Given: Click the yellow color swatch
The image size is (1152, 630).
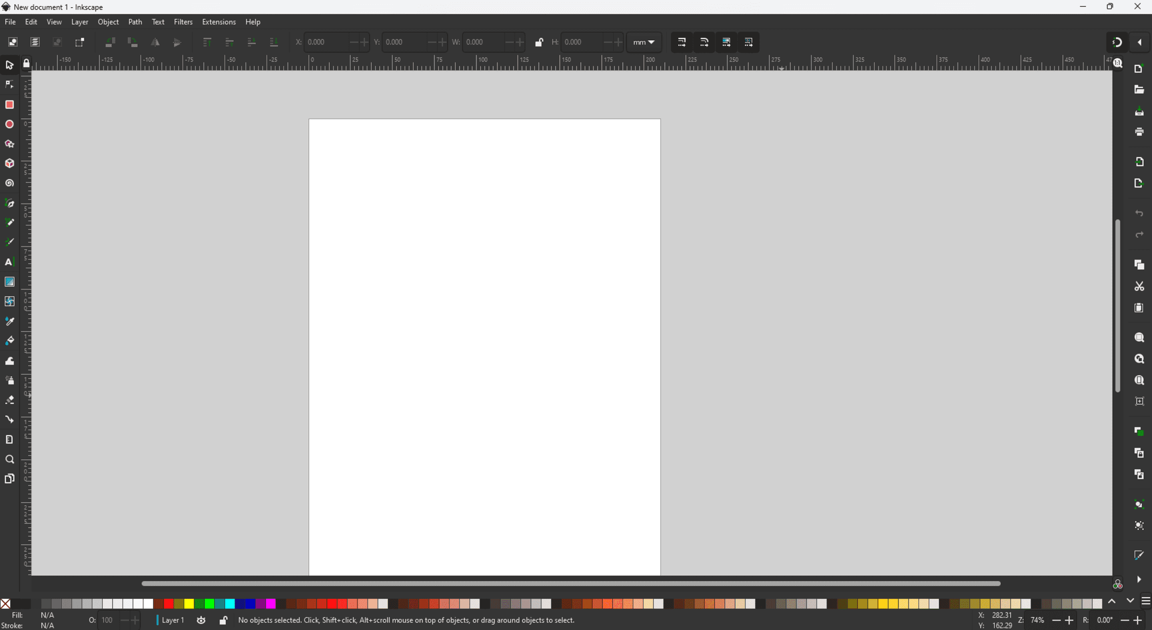Looking at the screenshot, I should click(x=189, y=604).
